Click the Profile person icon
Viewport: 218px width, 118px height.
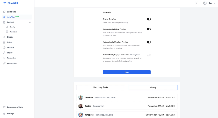[4, 53]
